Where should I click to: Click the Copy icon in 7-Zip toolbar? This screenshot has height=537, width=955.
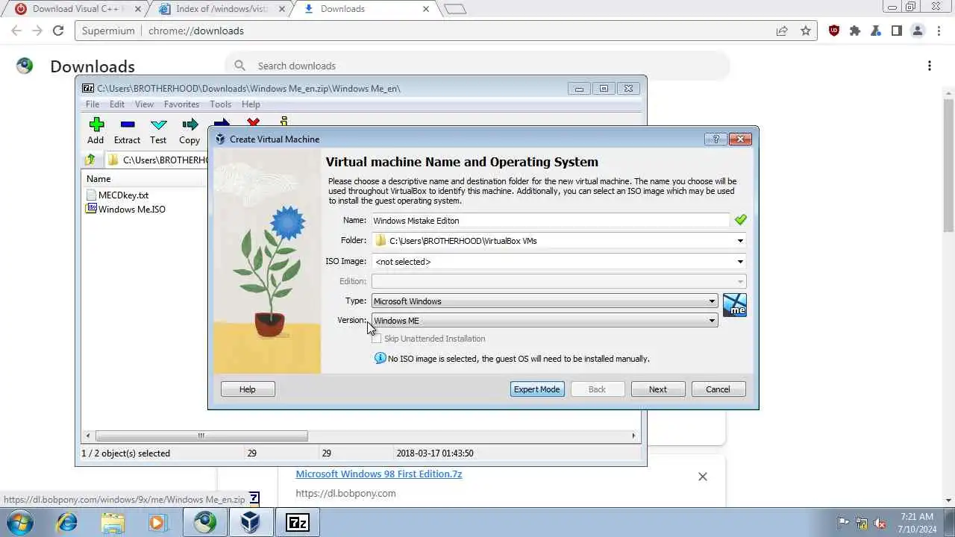(190, 125)
